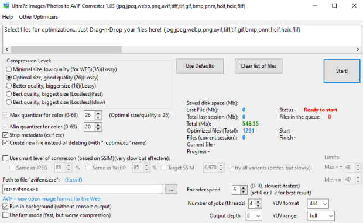Select Best quality Lossless (slow) option
The image size is (363, 223).
(56, 102)
